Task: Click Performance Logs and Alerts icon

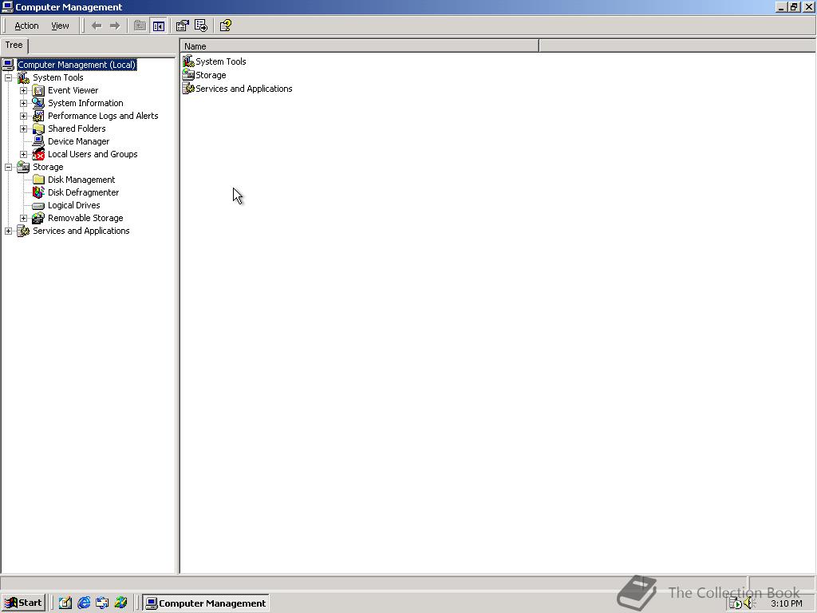Action: (38, 116)
